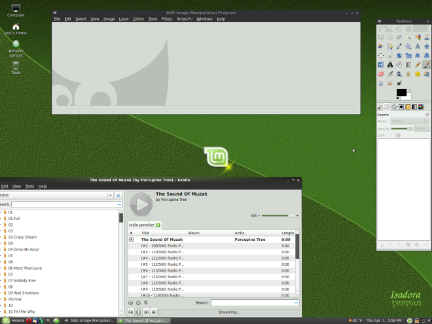This screenshot has height=324, width=432.
Task: Select the Perspective tool
Action: [x=427, y=56]
